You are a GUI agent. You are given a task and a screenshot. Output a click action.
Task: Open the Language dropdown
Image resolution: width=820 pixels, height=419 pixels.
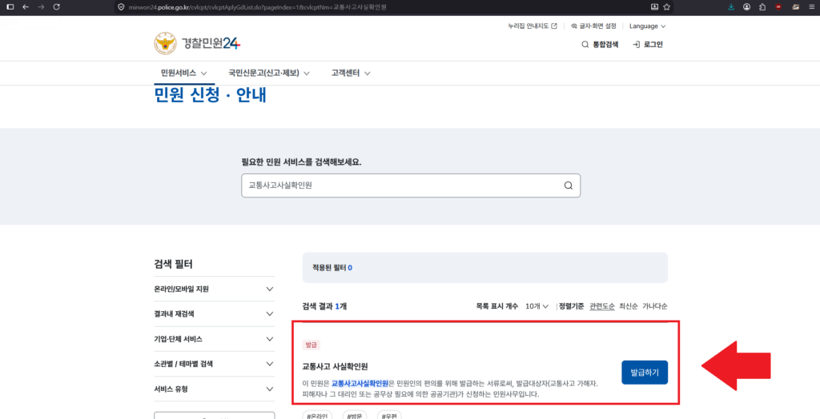pos(647,26)
